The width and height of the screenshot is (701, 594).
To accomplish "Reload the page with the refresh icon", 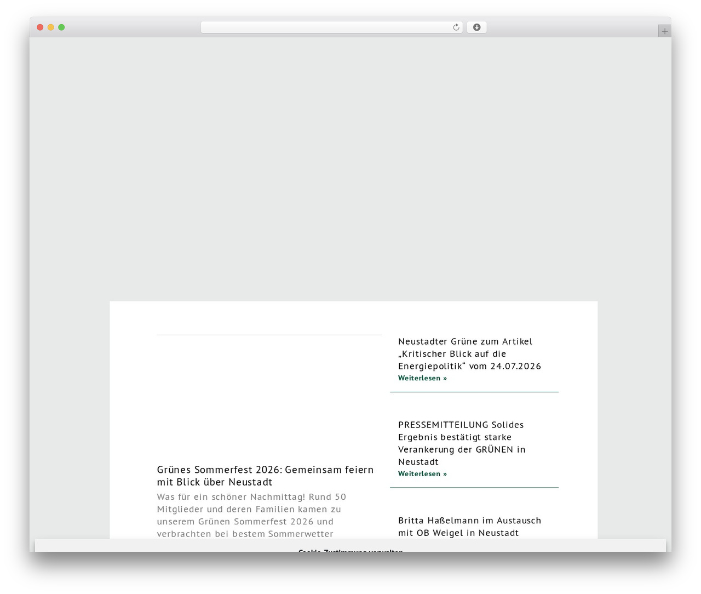I will 456,27.
